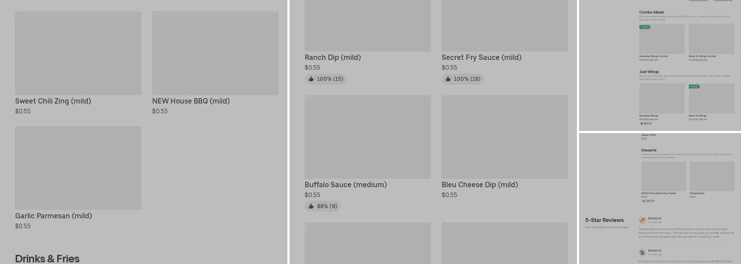Image resolution: width=741 pixels, height=264 pixels.
Task: Open the Sweet Chili Zing item image
Action: point(78,53)
